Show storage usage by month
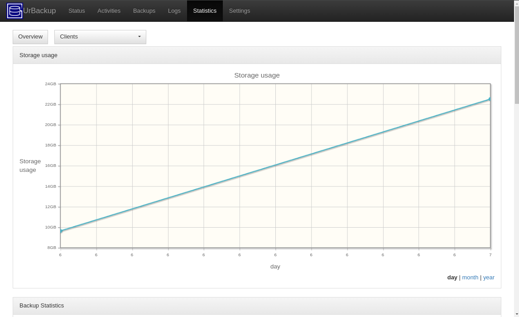This screenshot has width=519, height=317. pyautogui.click(x=470, y=278)
